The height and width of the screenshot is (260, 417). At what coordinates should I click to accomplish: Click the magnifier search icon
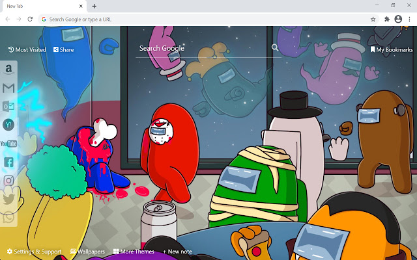(275, 47)
